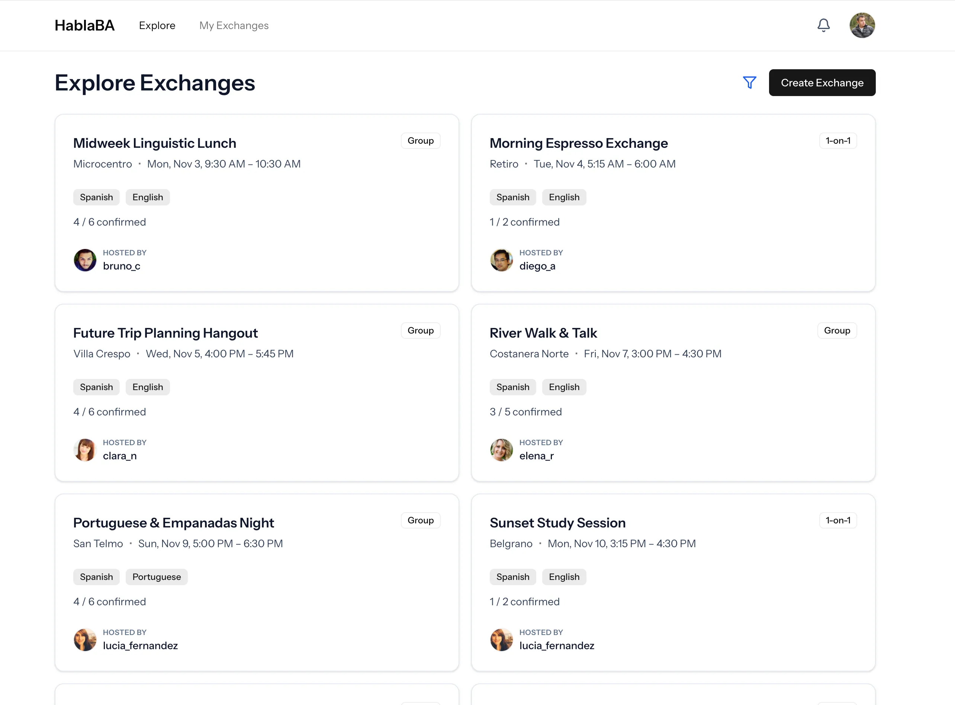Open the filter icon next to Create Exchange

(x=749, y=82)
